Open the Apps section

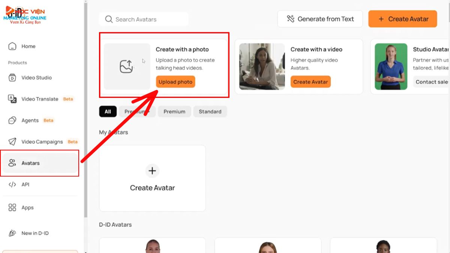(x=27, y=207)
